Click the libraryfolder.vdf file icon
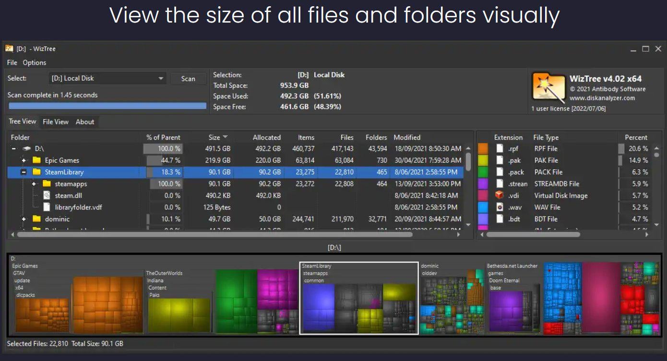 47,207
